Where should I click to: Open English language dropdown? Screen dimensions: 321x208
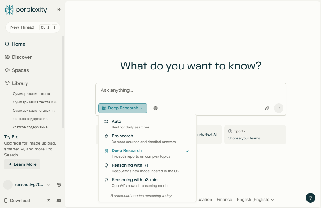(255, 199)
